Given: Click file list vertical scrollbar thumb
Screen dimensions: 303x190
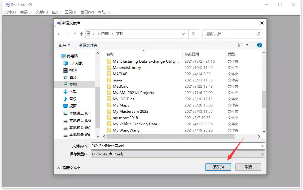Looking at the screenshot, I should [x=264, y=99].
